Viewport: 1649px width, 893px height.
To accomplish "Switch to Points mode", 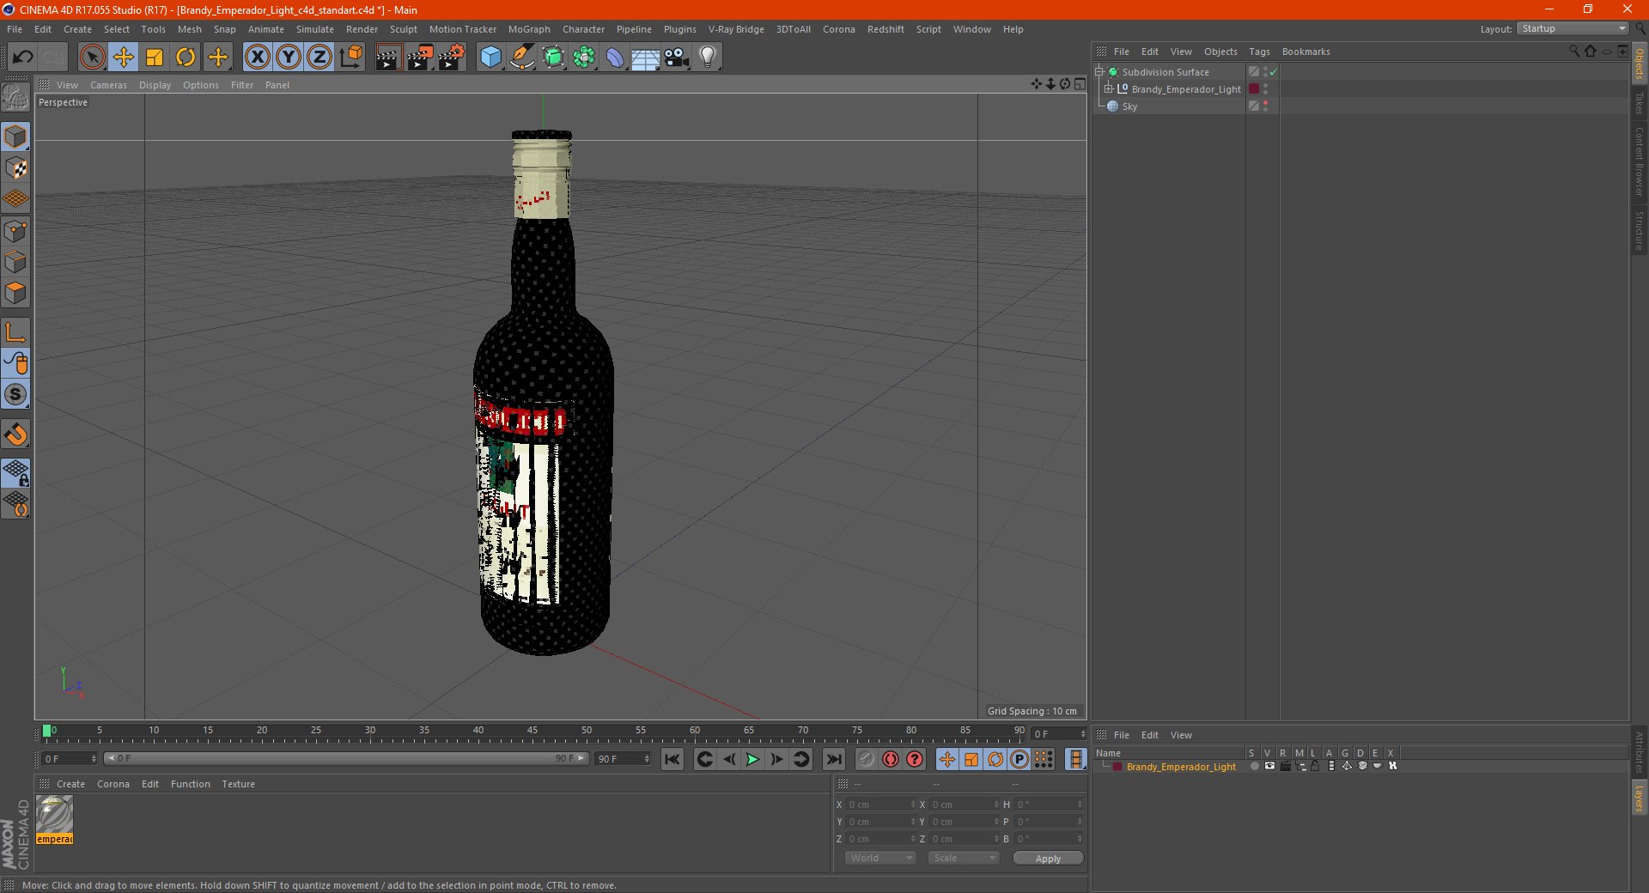I will pyautogui.click(x=15, y=231).
